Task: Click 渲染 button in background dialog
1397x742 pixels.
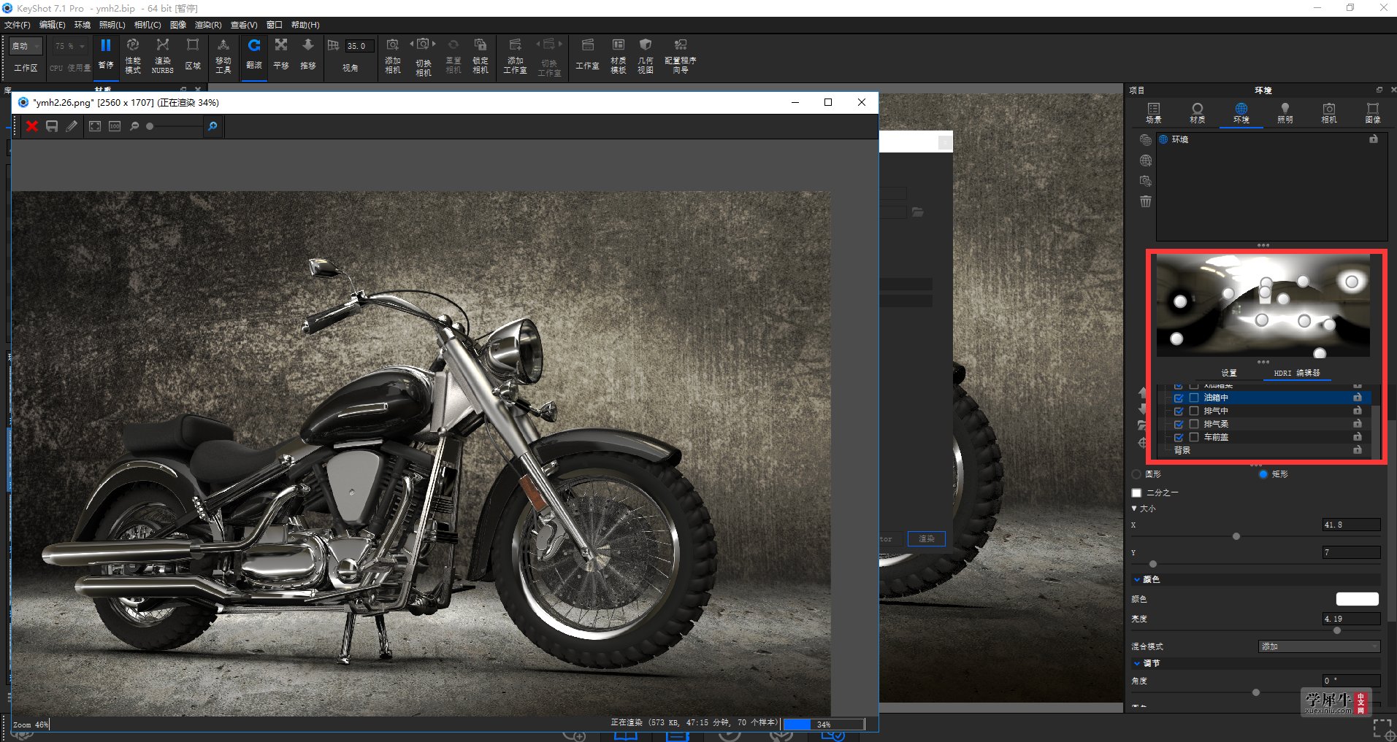Action: (x=927, y=538)
